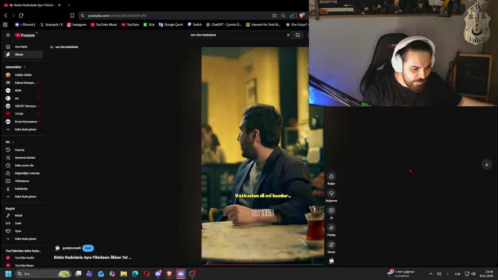Open site information icon beside URL
This screenshot has height=280, width=498.
(x=82, y=16)
